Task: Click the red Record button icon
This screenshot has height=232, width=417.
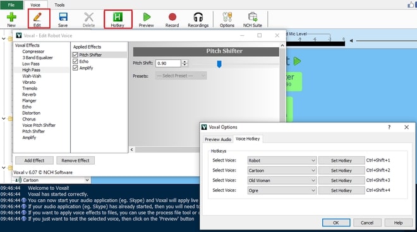Action: click(x=172, y=19)
